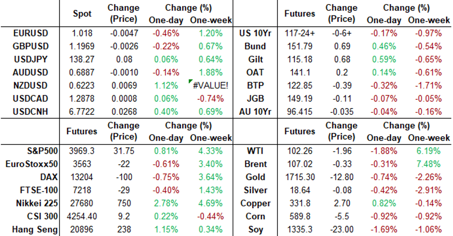Image resolution: width=453 pixels, height=236 pixels.
Task: Select the CSI 300 one-week change -0.44%
Action: [212, 217]
